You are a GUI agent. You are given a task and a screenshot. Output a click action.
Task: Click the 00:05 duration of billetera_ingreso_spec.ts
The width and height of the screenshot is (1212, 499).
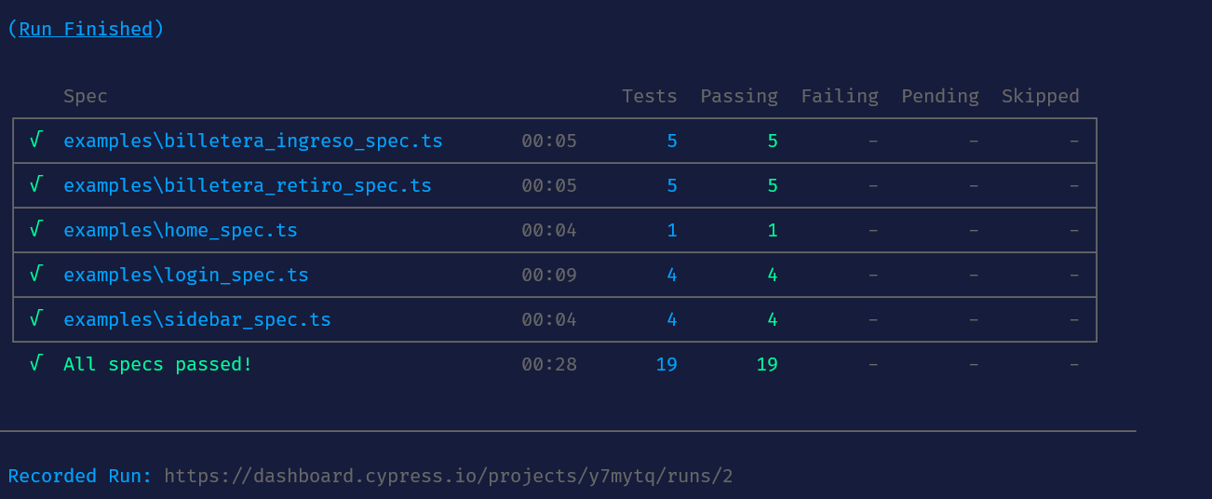549,141
